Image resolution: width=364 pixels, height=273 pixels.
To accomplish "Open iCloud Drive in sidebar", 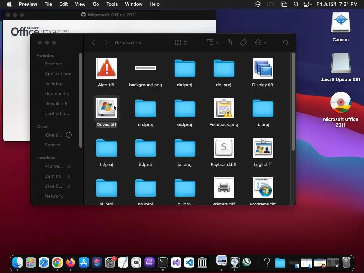I will [x=53, y=135].
